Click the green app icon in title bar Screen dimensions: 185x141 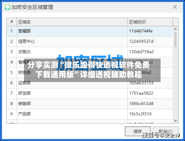(7, 7)
